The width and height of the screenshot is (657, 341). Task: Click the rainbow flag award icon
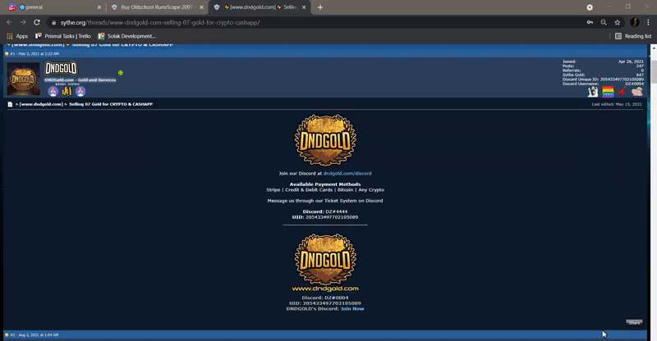coord(608,91)
